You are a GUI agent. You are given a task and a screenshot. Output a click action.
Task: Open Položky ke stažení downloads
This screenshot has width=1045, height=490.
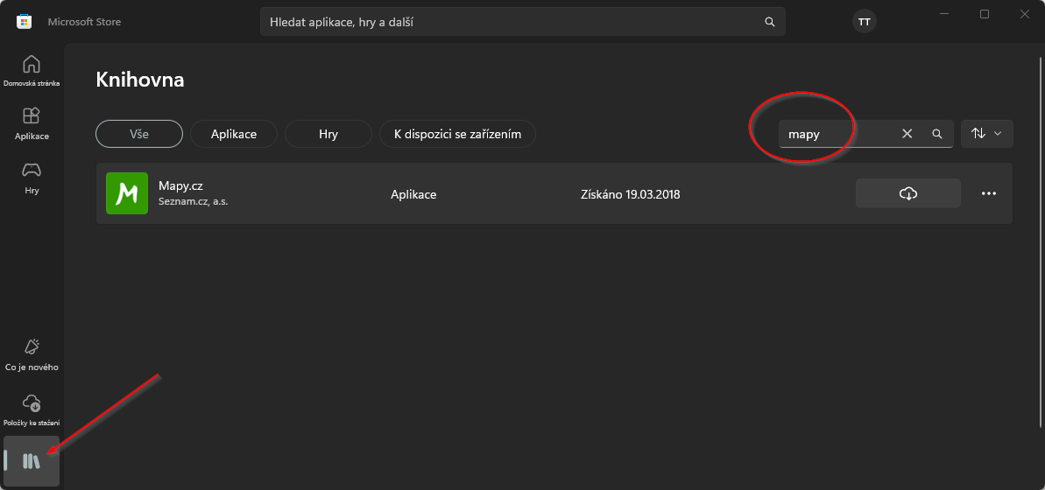coord(32,409)
